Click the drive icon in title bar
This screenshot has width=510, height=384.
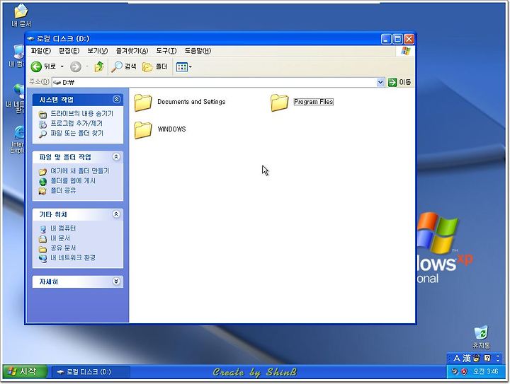[x=31, y=39]
